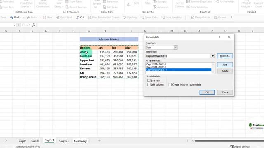Click the Stop Speaking icon
This screenshot has width=264, height=148.
coord(163,17)
